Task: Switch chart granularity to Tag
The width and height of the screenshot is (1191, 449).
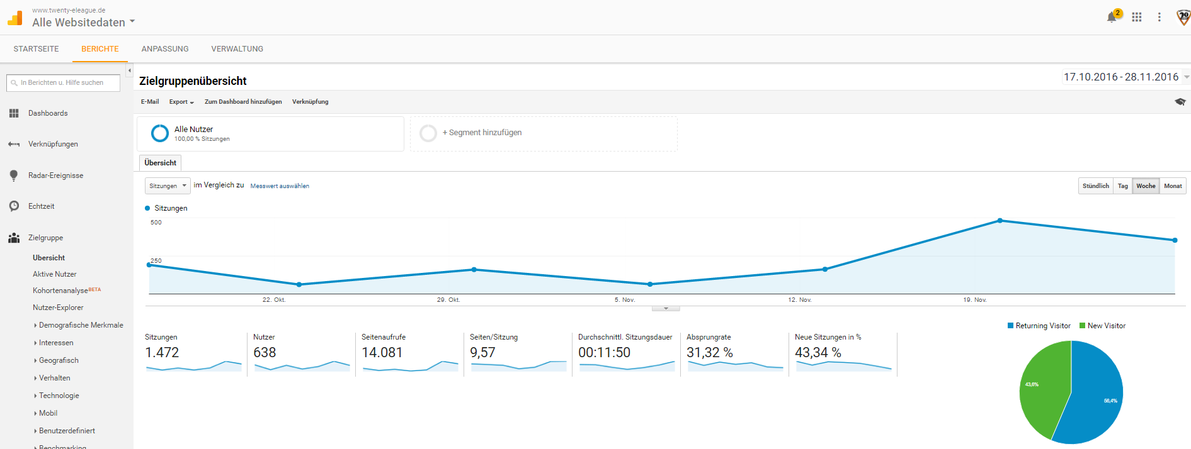Action: click(x=1122, y=186)
